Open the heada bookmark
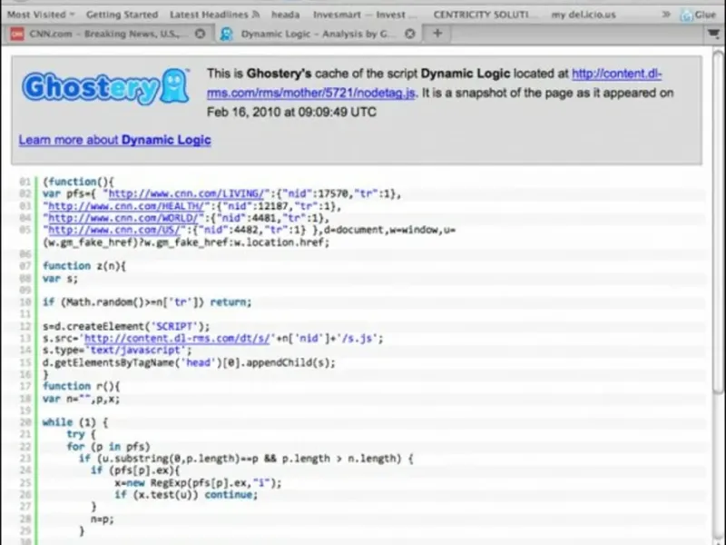This screenshot has width=726, height=545. click(x=285, y=15)
